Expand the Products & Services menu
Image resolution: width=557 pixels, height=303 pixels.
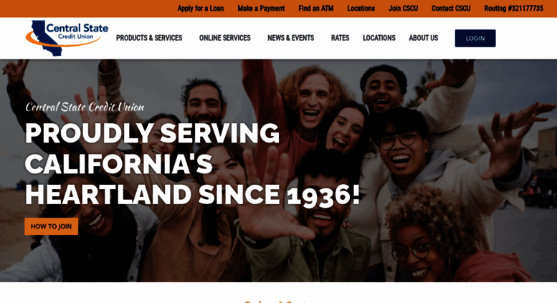pos(149,38)
